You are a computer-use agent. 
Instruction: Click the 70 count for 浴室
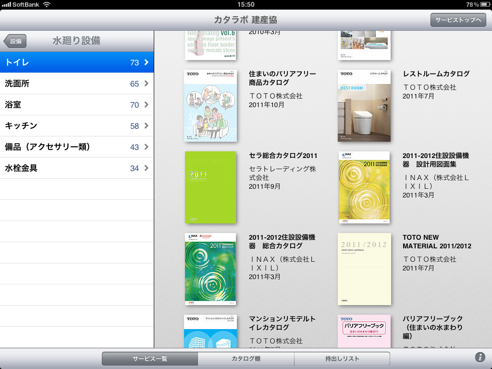pyautogui.click(x=135, y=105)
